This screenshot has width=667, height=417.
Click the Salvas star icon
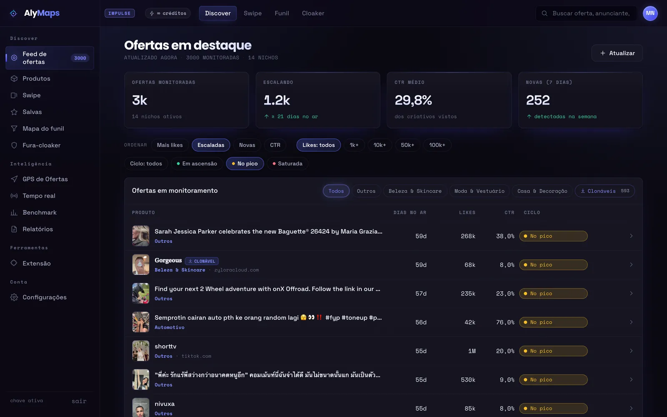tap(14, 112)
